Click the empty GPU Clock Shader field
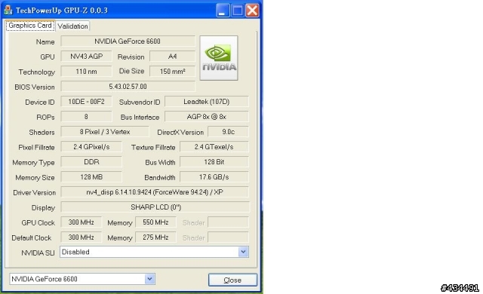 [228, 222]
